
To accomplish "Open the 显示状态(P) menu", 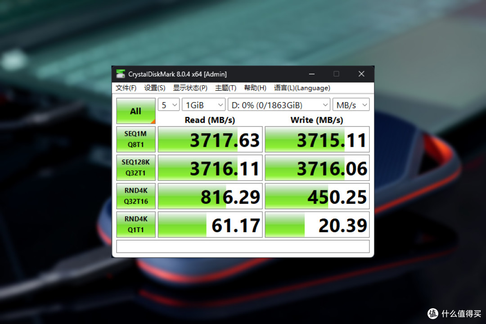I will [x=190, y=88].
